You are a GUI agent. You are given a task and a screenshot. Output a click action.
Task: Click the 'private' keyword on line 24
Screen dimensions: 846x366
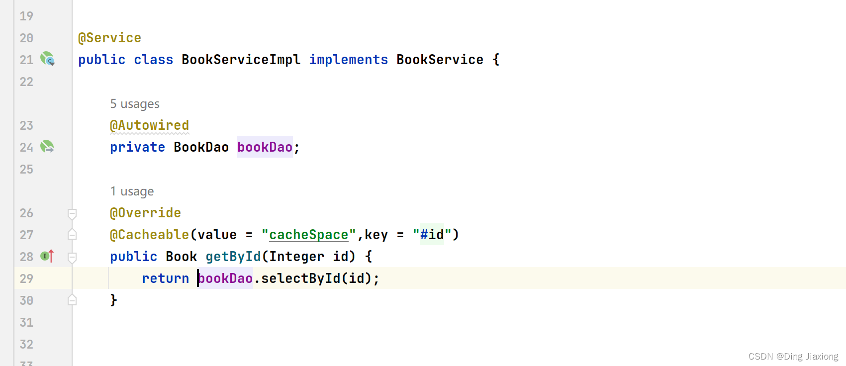point(138,147)
